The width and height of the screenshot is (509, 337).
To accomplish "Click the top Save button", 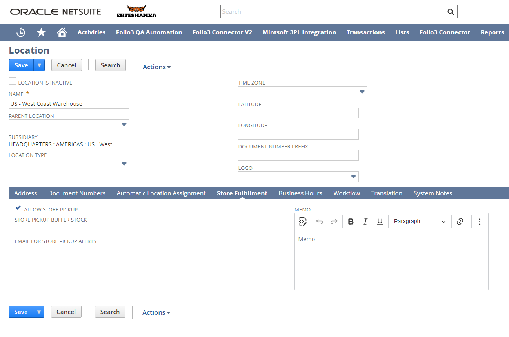I will pyautogui.click(x=21, y=65).
